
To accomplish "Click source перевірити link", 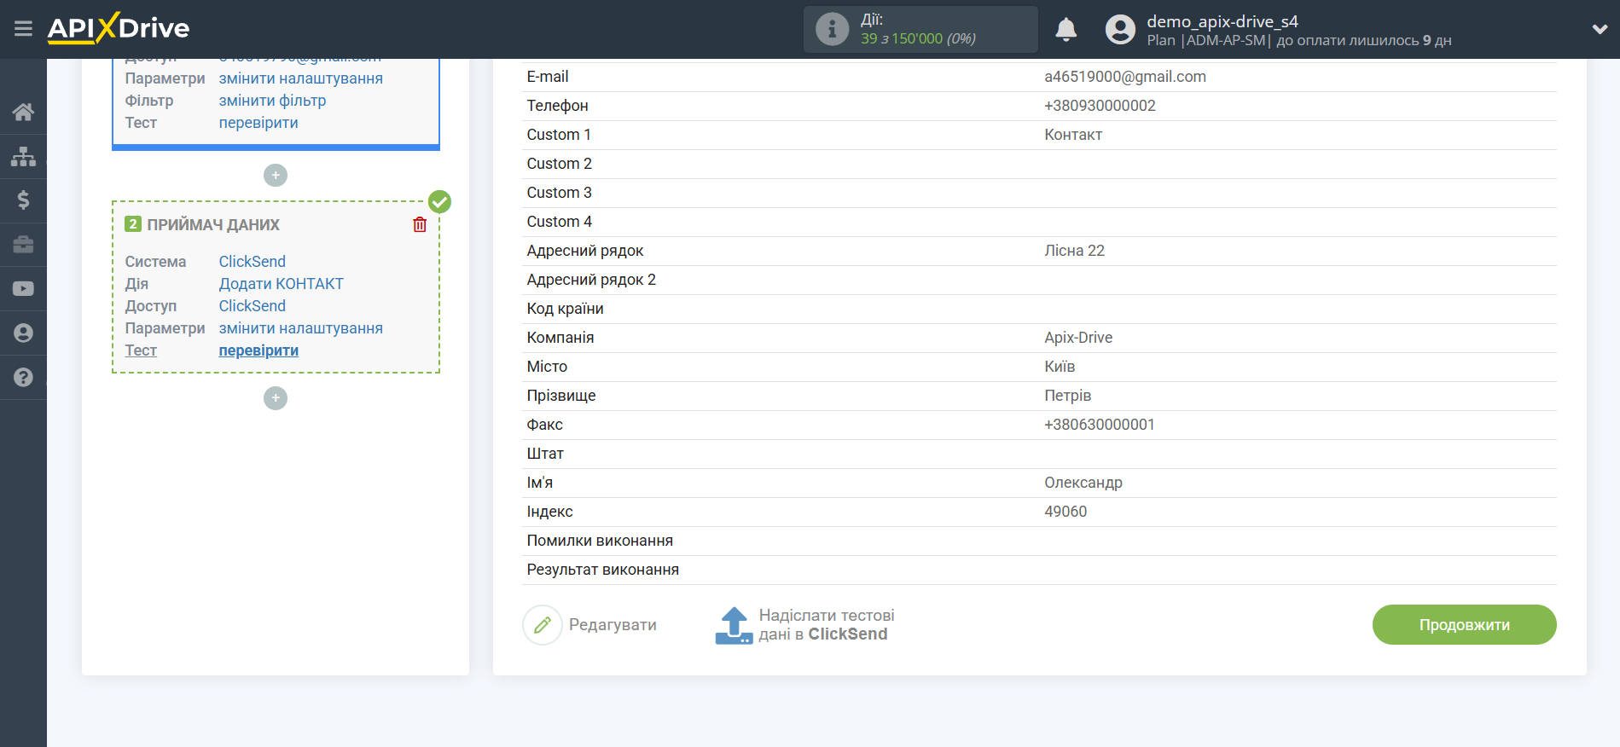I will [258, 123].
